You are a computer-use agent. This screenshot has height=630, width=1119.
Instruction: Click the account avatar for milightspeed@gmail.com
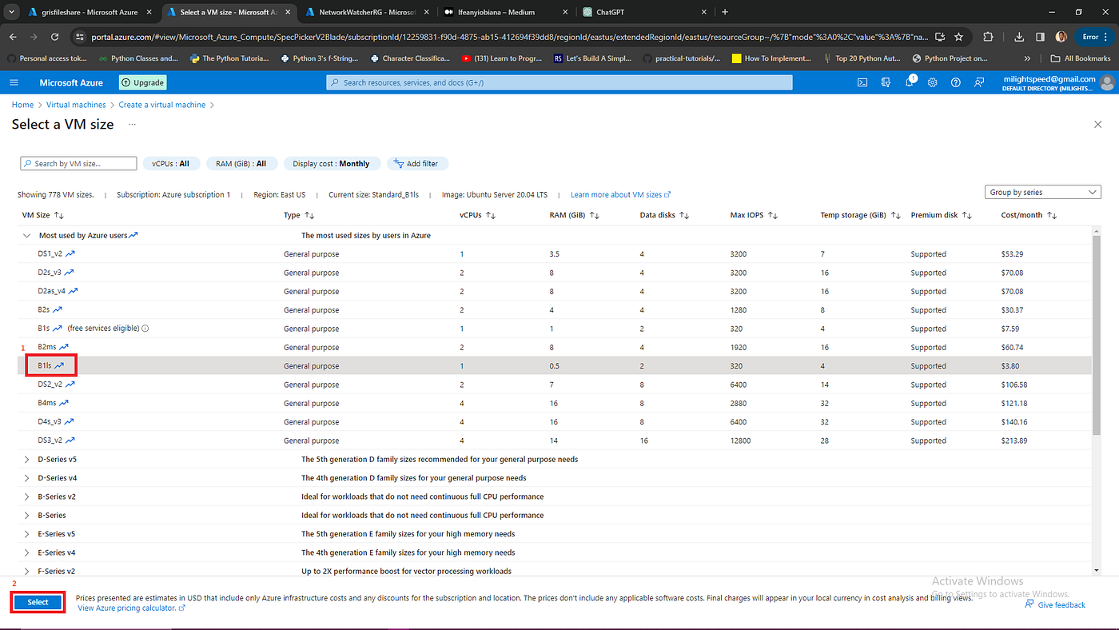pyautogui.click(x=1106, y=82)
